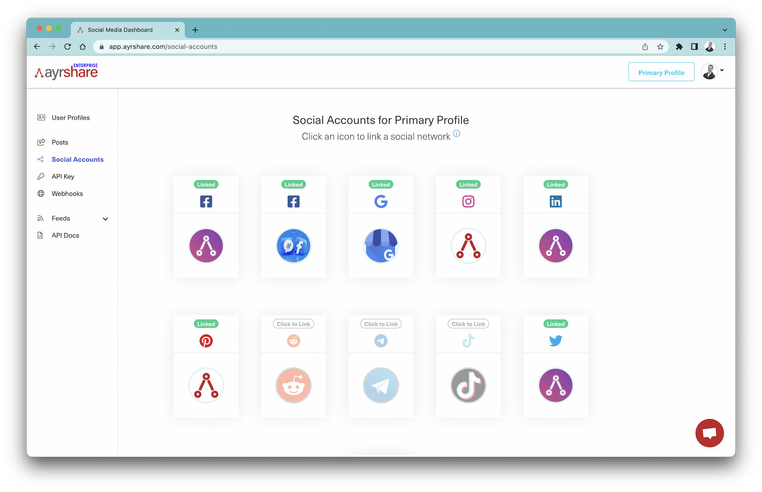
Task: Switch to the User Profiles section
Action: pyautogui.click(x=70, y=118)
